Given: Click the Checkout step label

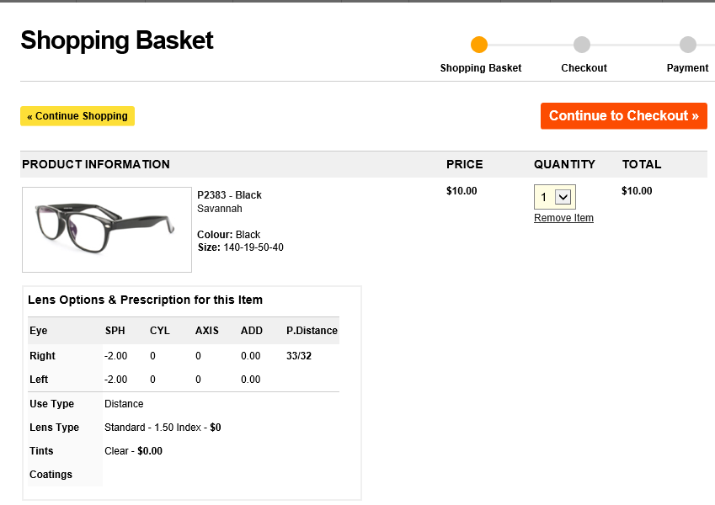Looking at the screenshot, I should pos(584,68).
